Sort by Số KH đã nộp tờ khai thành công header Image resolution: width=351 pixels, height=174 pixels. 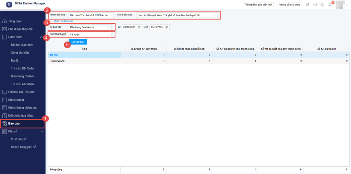[x=235, y=49]
